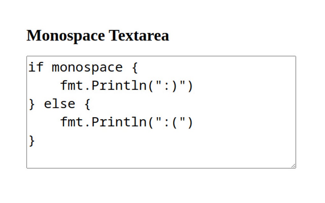Click the '} else {' line
325x203 pixels.
[59, 103]
